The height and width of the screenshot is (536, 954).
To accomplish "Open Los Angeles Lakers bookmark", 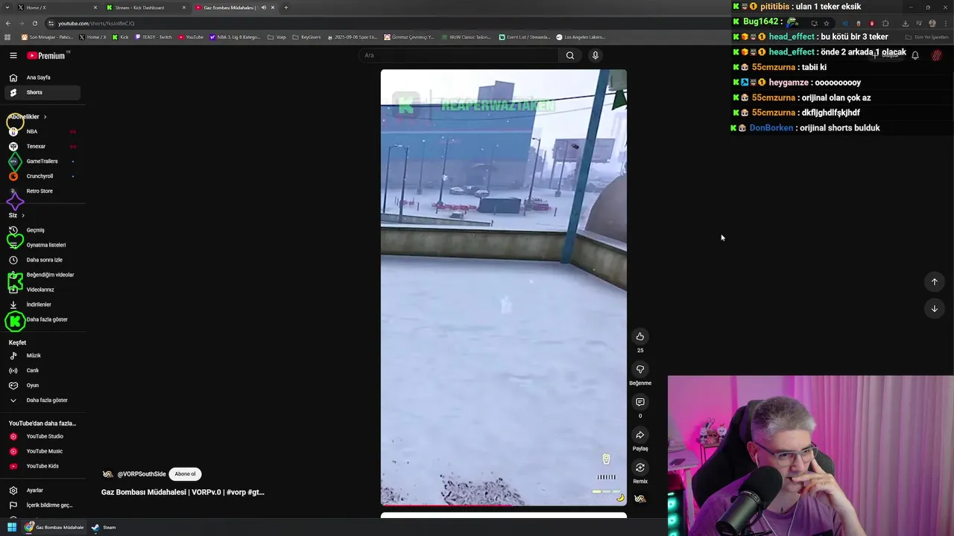I will tap(581, 36).
